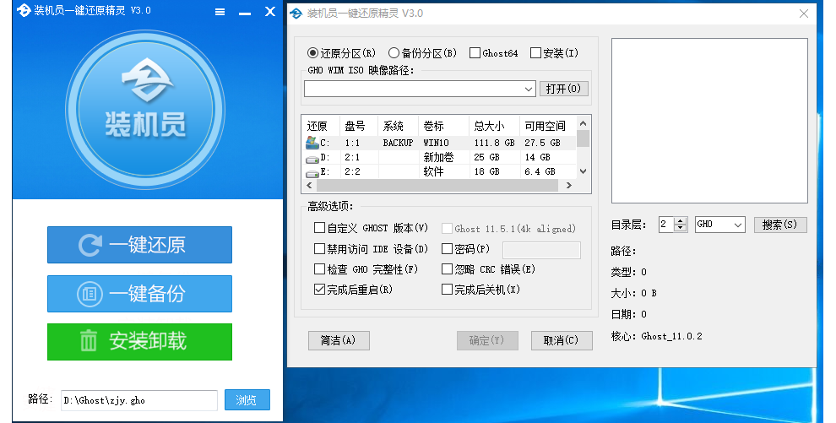Click the 打开(O) button
This screenshot has height=423, width=836.
click(x=563, y=89)
